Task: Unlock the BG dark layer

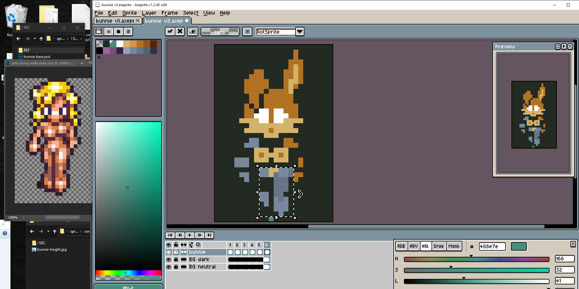Action: (176, 259)
